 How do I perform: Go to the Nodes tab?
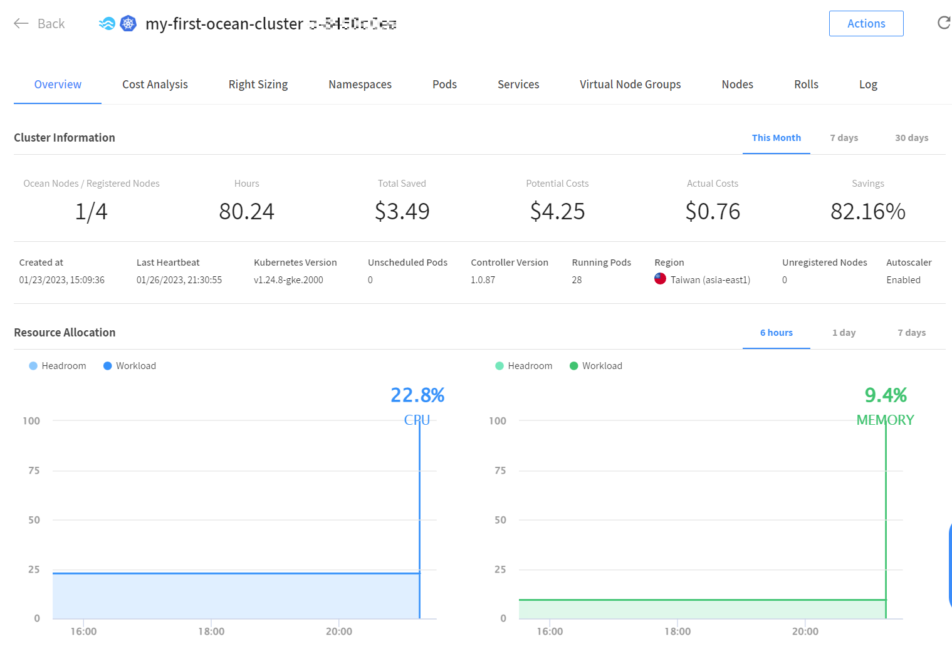737,85
